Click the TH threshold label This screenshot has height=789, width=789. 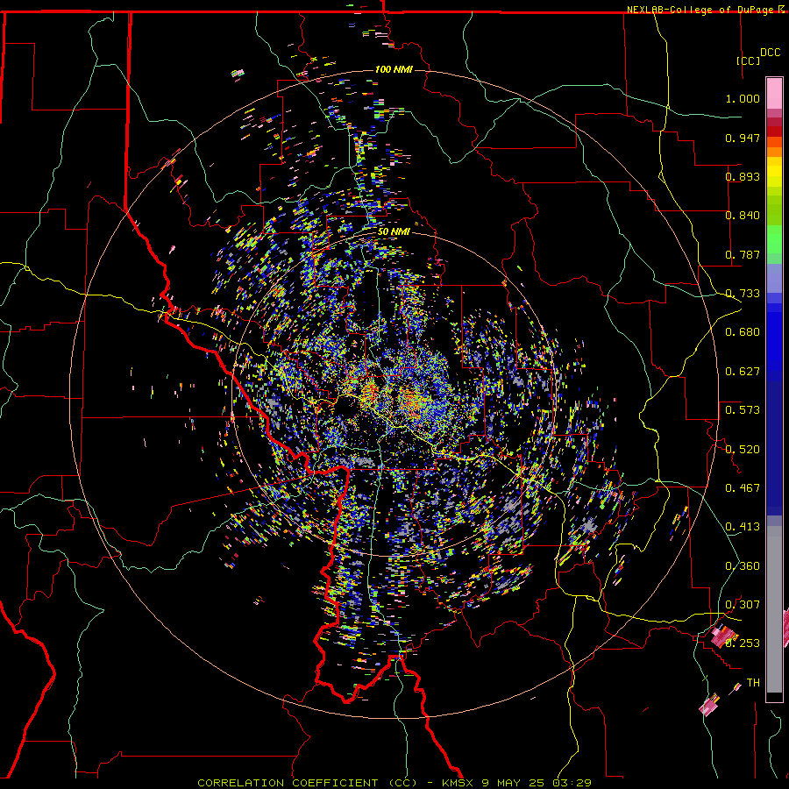click(753, 683)
